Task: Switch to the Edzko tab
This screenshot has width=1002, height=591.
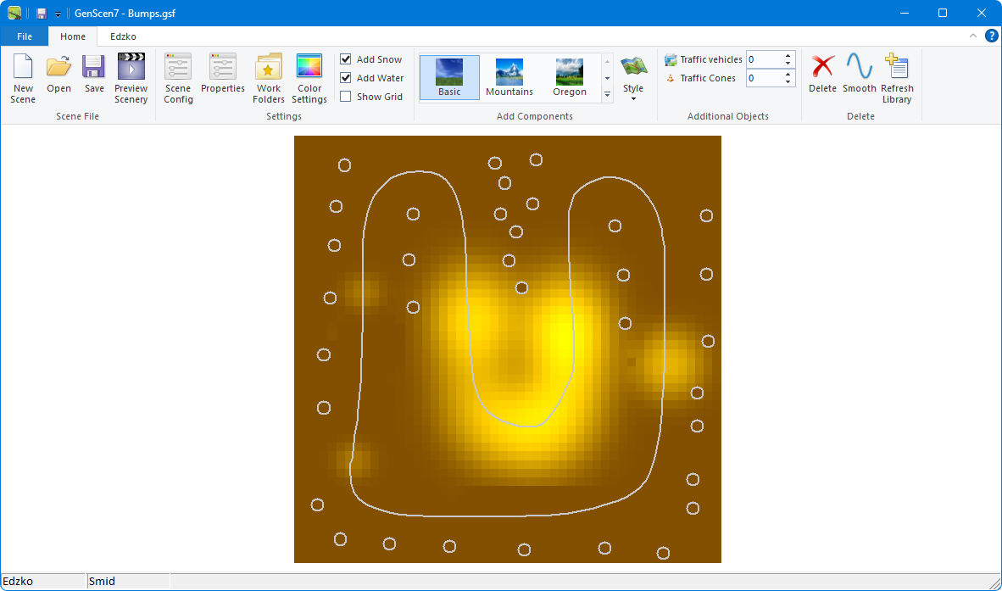Action: pos(123,36)
